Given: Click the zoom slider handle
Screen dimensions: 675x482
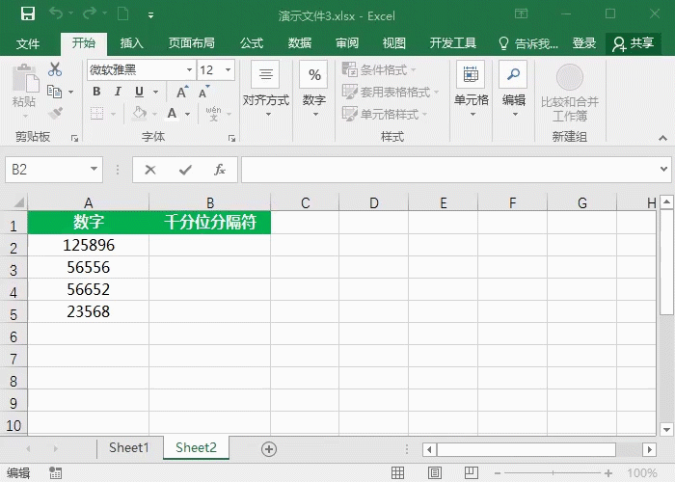Looking at the screenshot, I should pyautogui.click(x=553, y=473).
